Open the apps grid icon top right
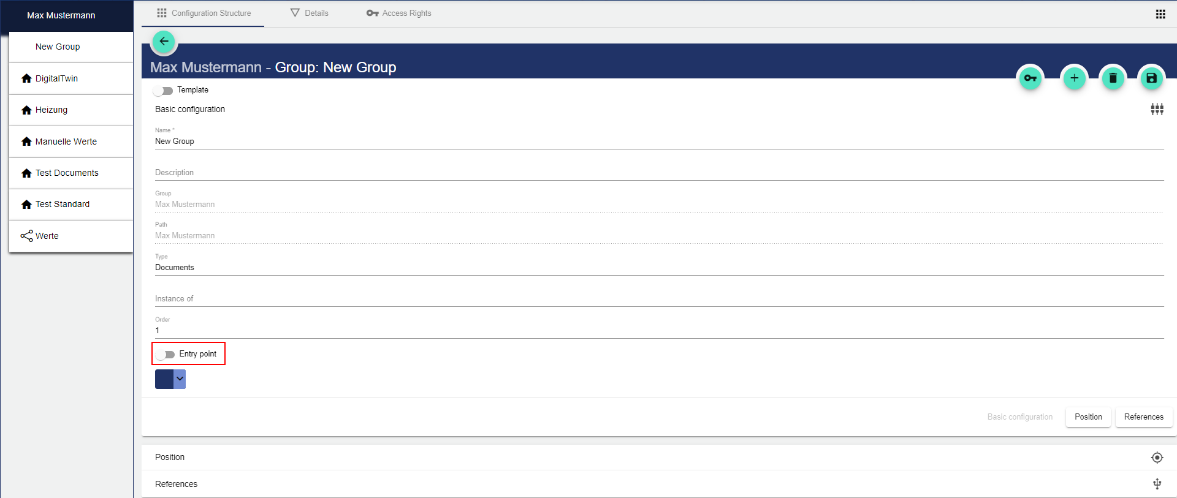The image size is (1177, 498). pyautogui.click(x=1160, y=14)
